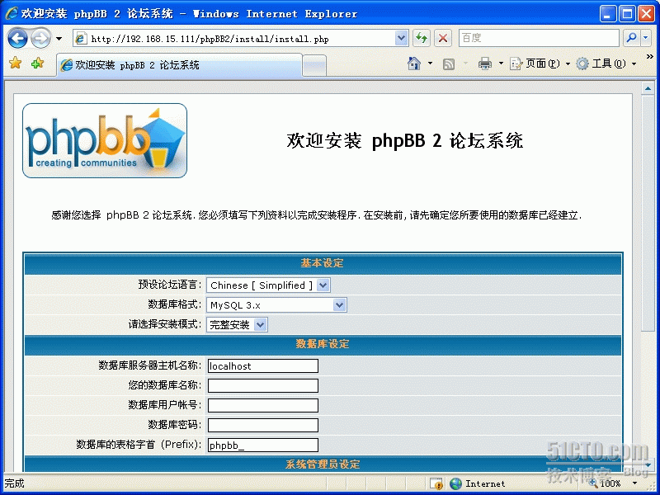
Task: Expand the address bar URL dropdown
Action: tap(402, 39)
